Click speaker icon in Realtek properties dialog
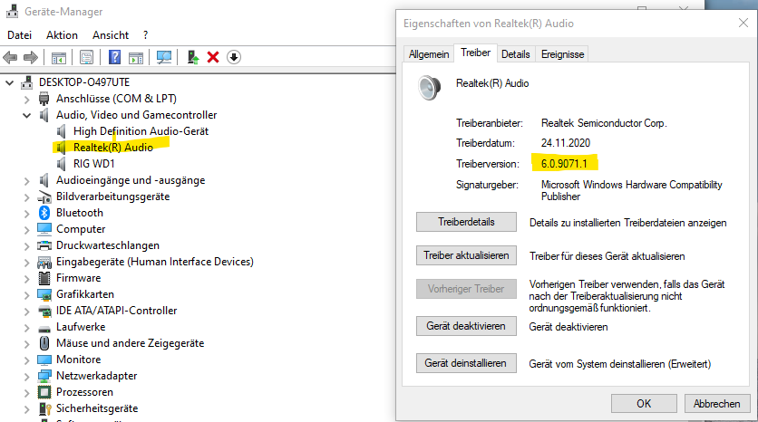This screenshot has height=422, width=758. (429, 88)
